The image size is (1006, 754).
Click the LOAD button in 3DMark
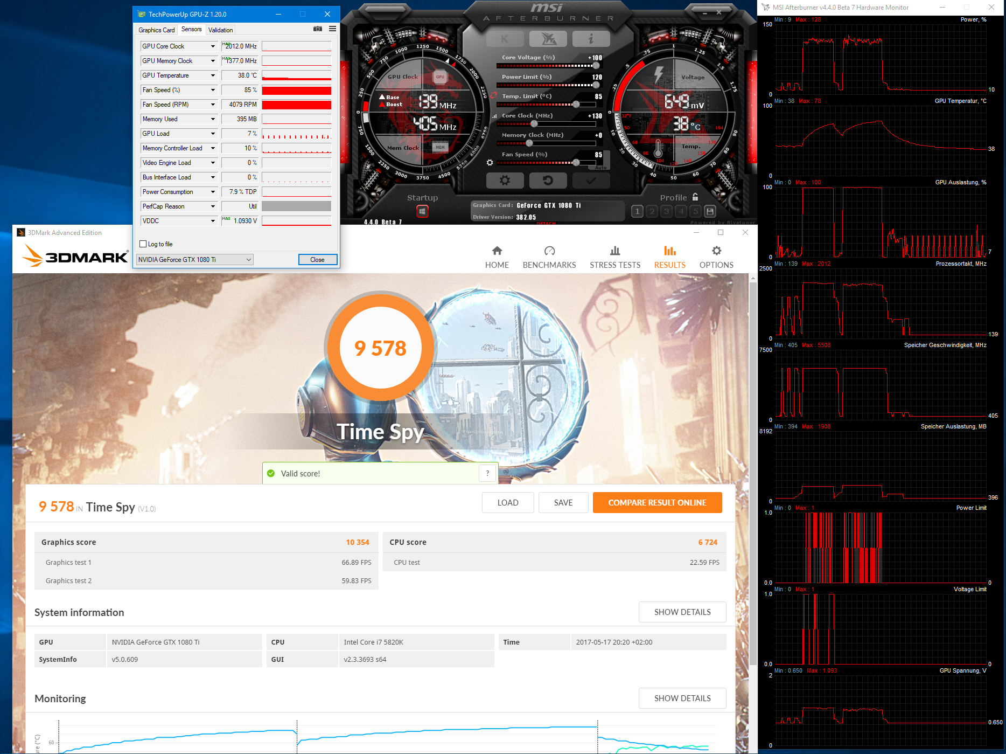click(x=508, y=503)
